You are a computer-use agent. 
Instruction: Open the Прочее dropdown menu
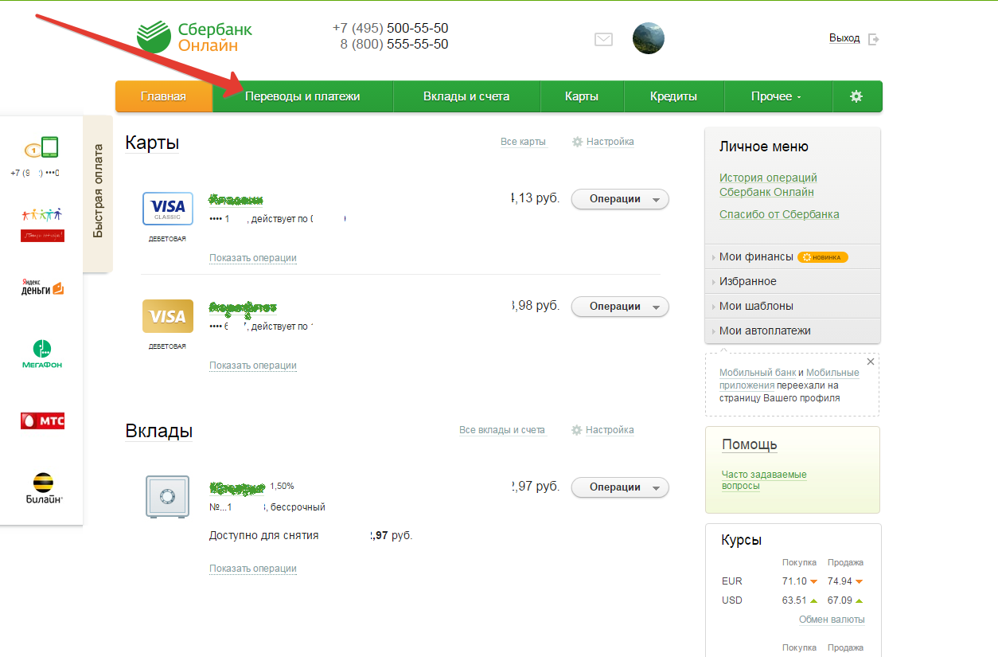(777, 96)
